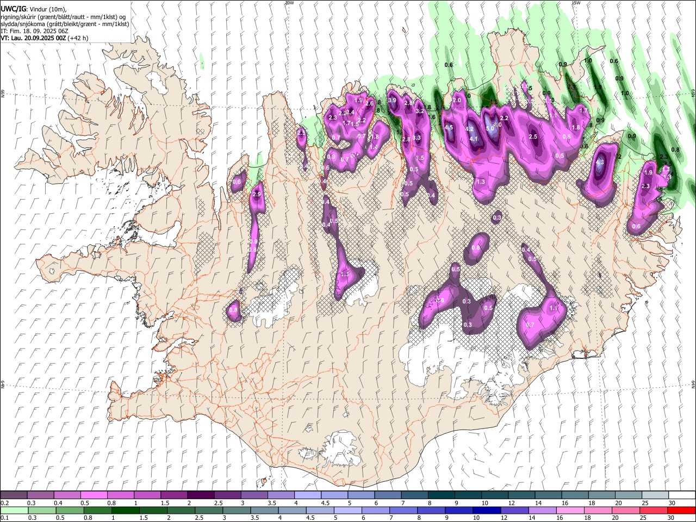696x522 pixels.
Task: Click the '5.0' snowfall value on map
Action: click(x=490, y=128)
